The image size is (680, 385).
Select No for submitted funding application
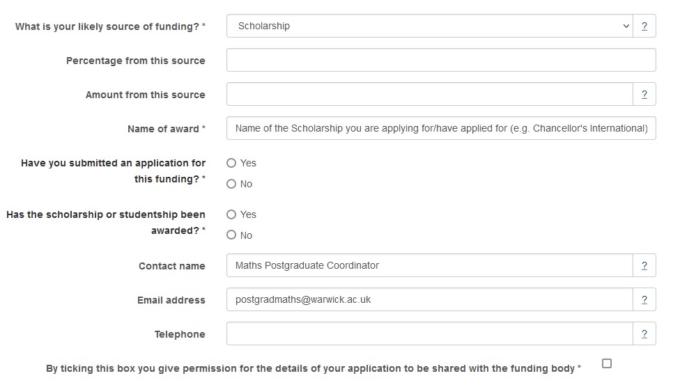pyautogui.click(x=231, y=184)
